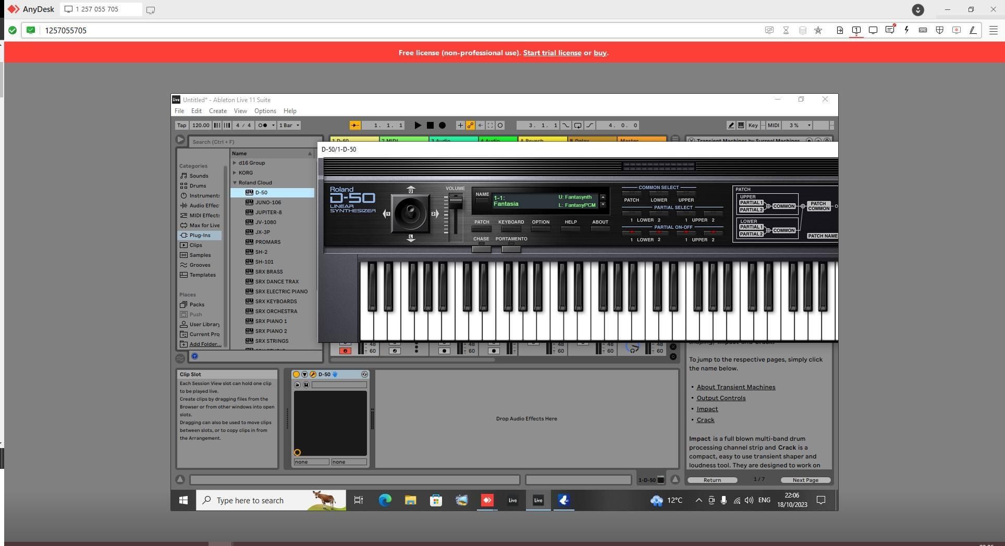Viewport: 1005px width, 546px height.
Task: Open the first 'none' X-axis dropdown
Action: (x=311, y=462)
